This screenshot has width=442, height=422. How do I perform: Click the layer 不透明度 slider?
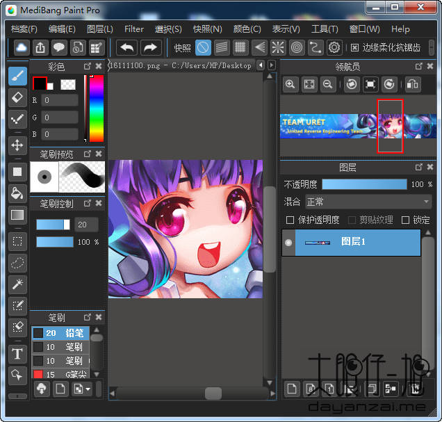(x=364, y=184)
